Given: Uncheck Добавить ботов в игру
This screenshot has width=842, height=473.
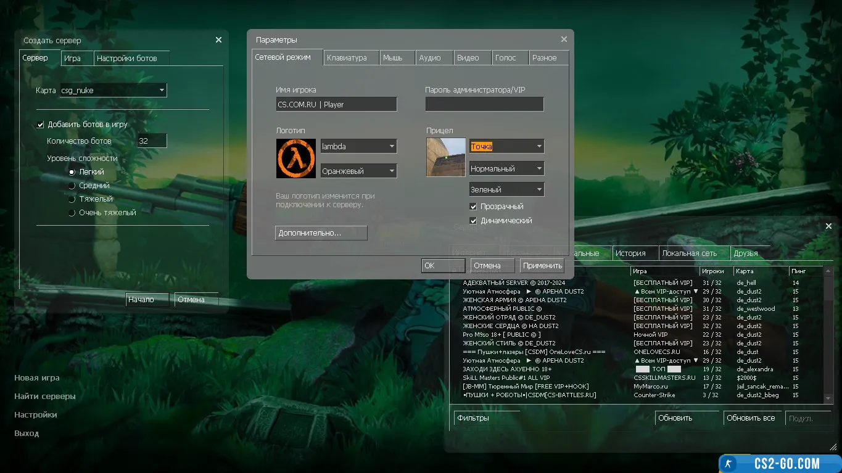Looking at the screenshot, I should tap(41, 125).
